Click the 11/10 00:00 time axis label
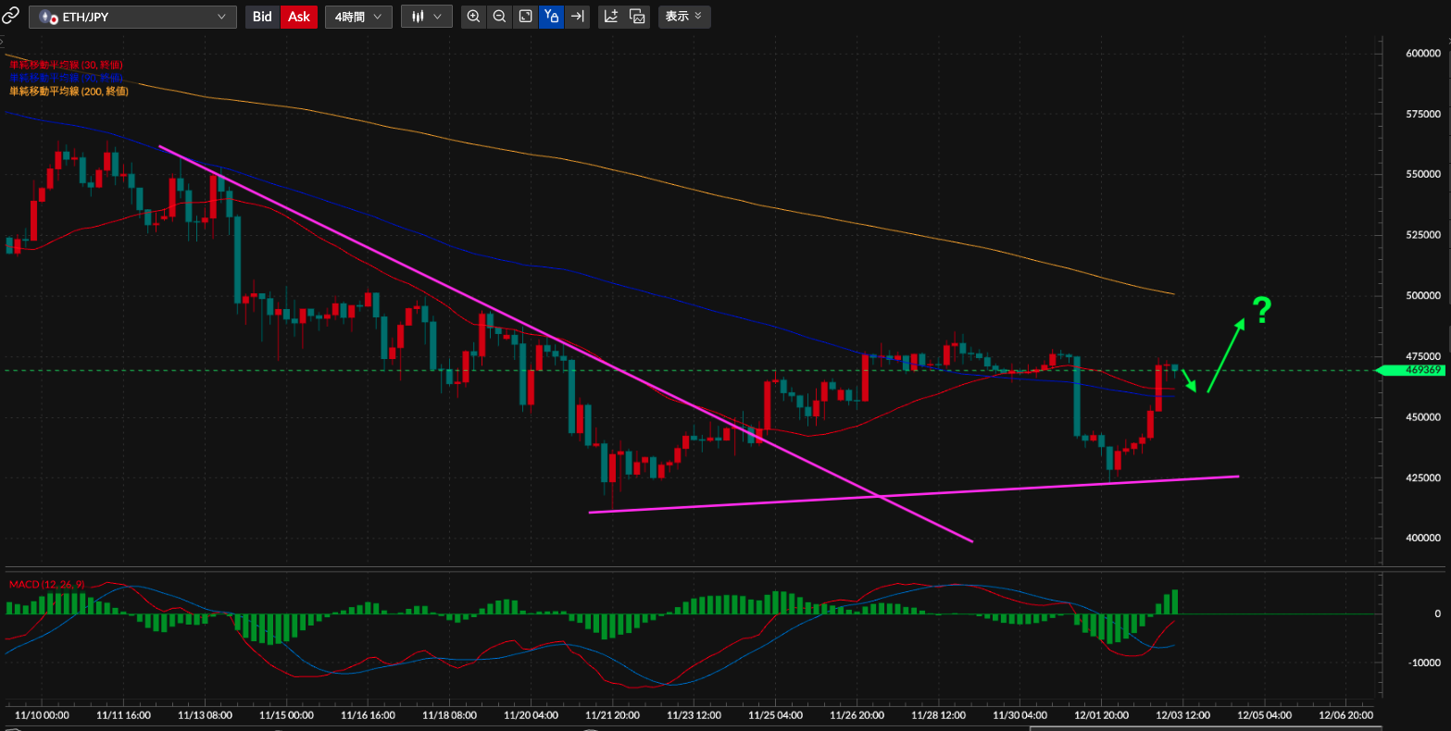The height and width of the screenshot is (731, 1451). [42, 715]
